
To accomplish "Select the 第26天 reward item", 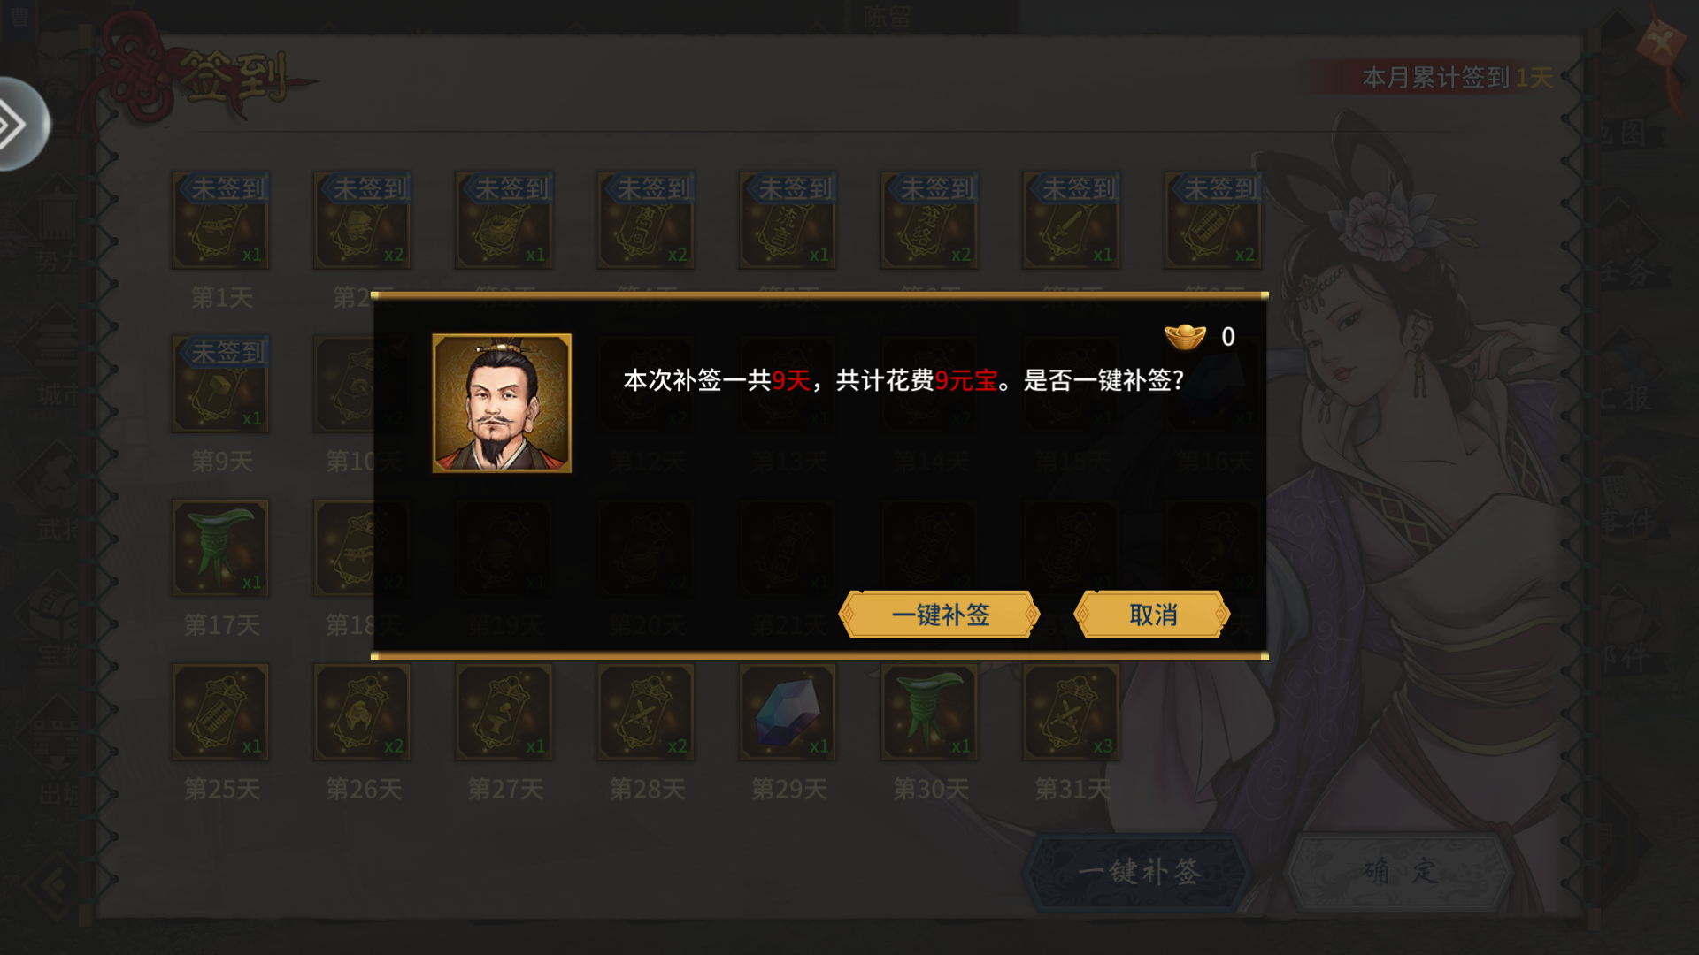I will point(362,712).
